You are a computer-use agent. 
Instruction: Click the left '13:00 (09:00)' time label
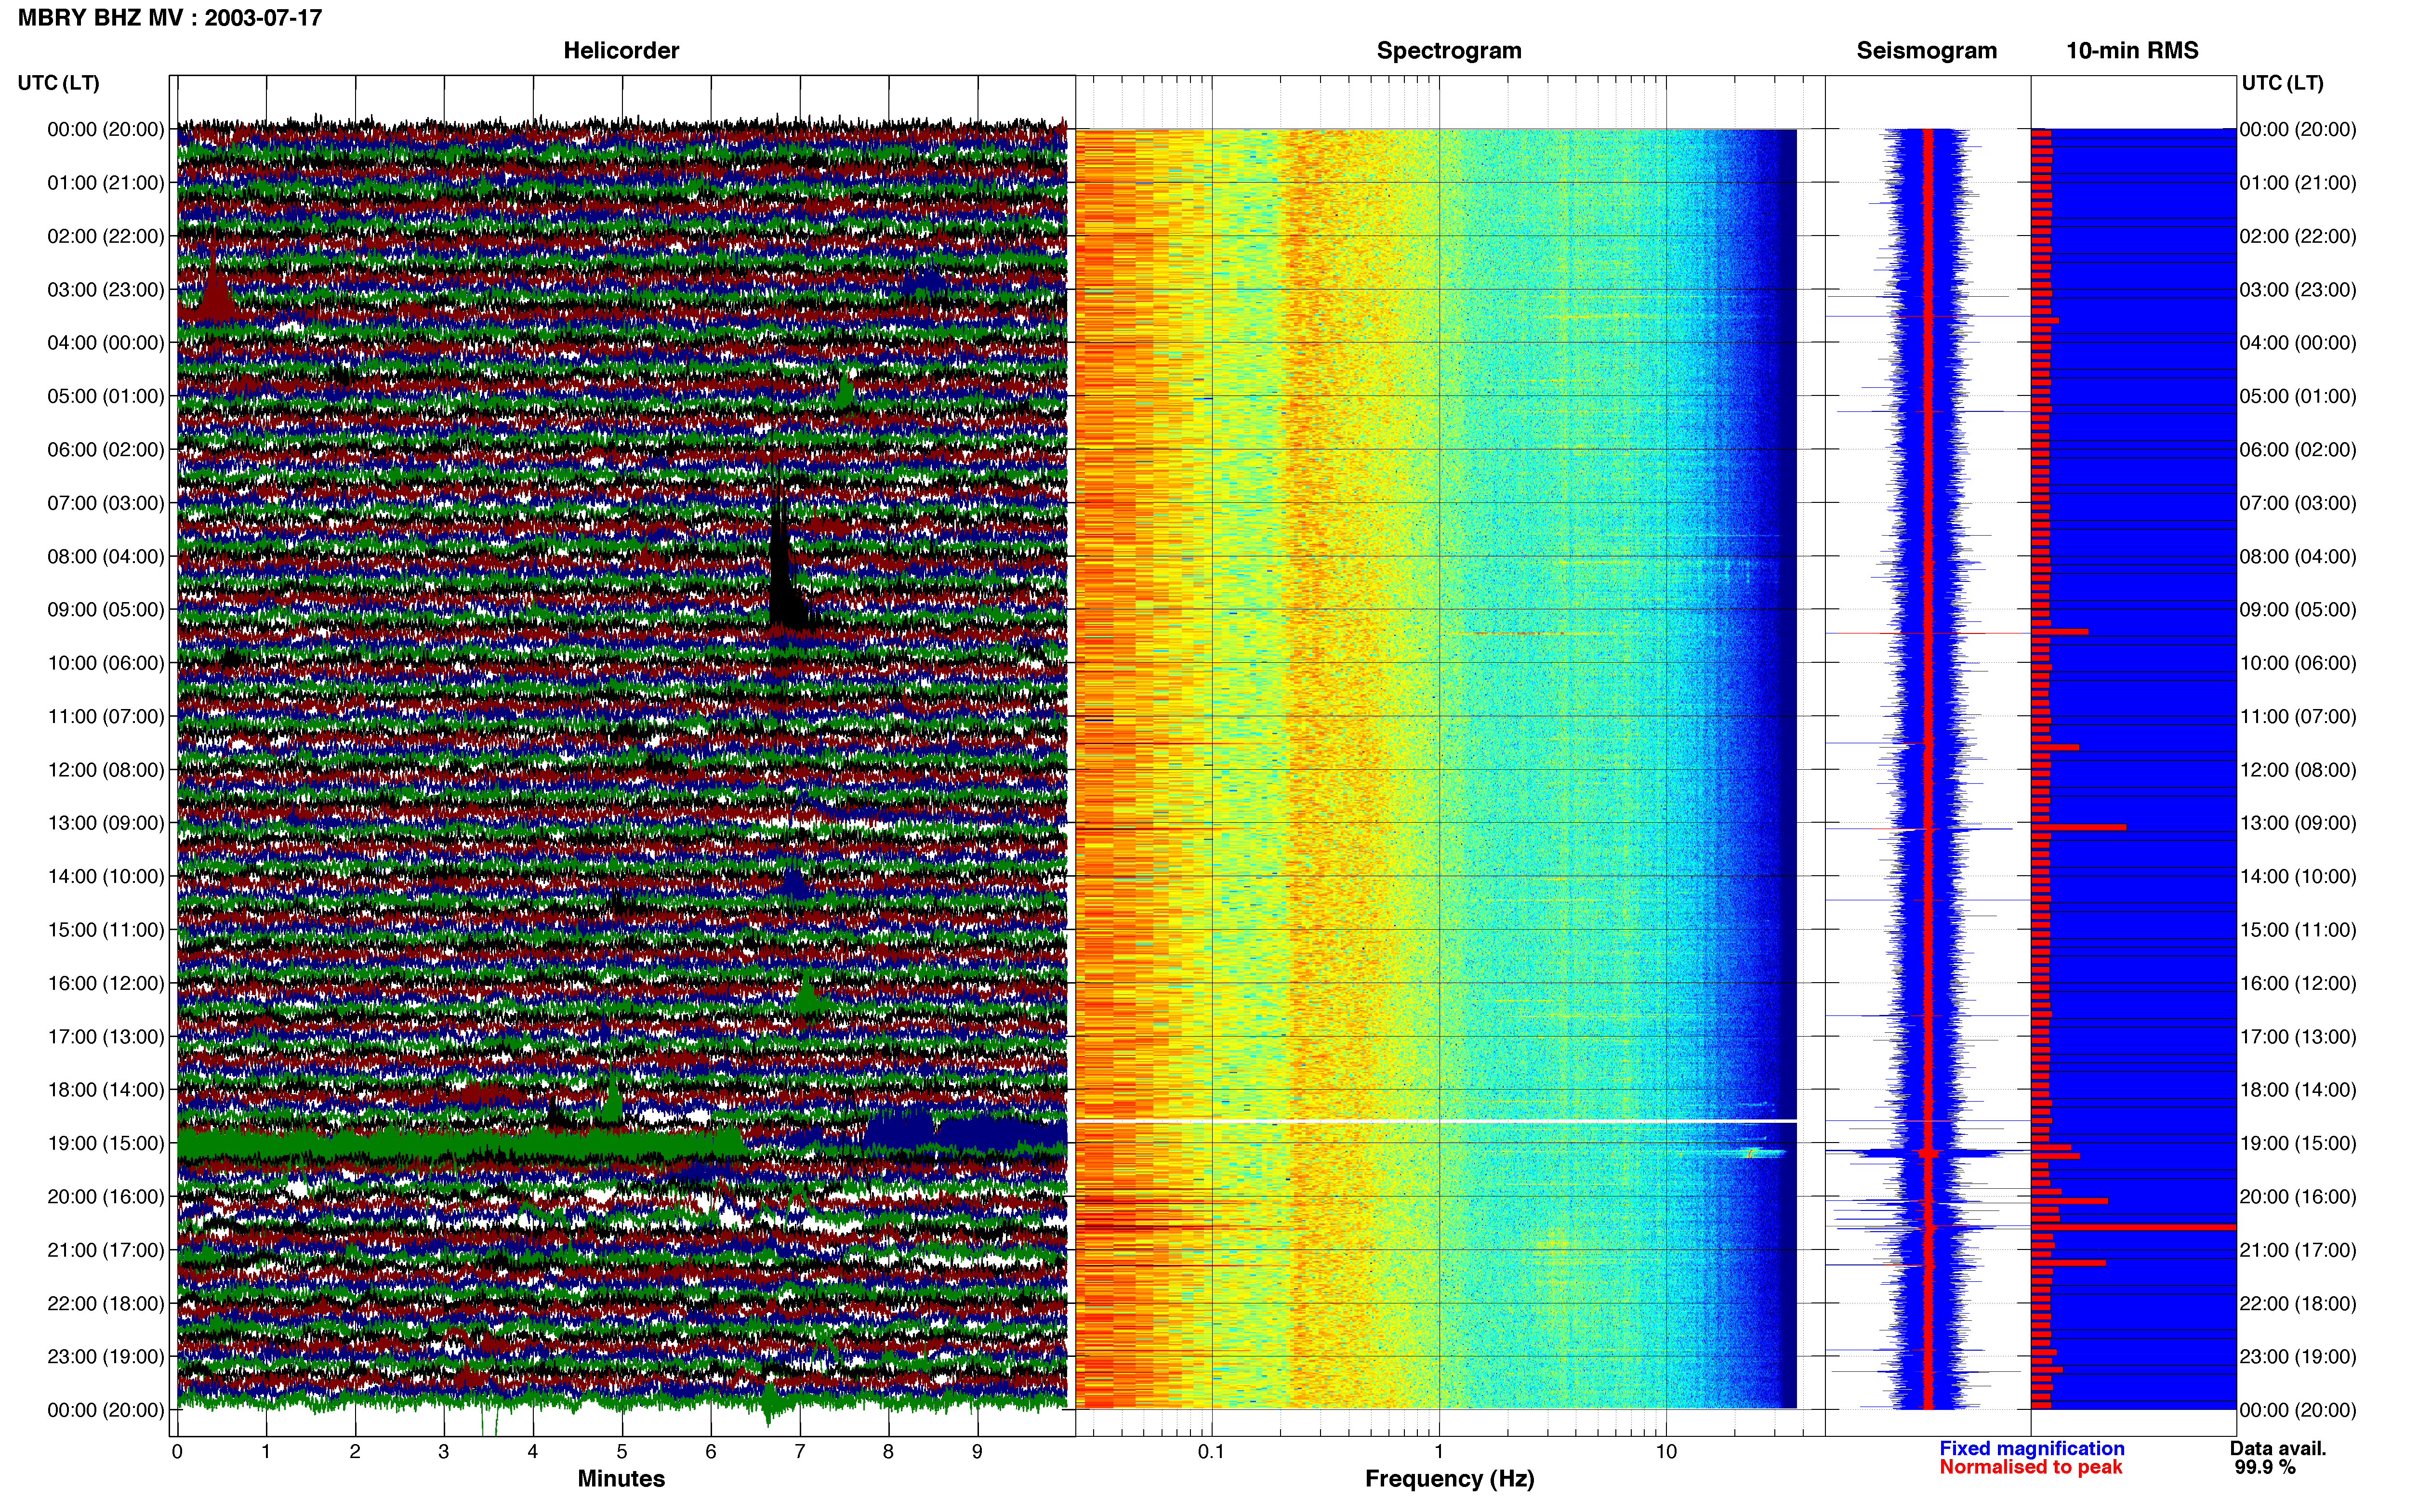click(x=106, y=823)
